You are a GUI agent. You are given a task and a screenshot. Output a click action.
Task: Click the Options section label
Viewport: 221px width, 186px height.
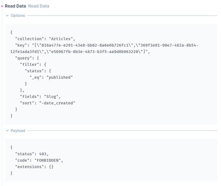[18, 16]
